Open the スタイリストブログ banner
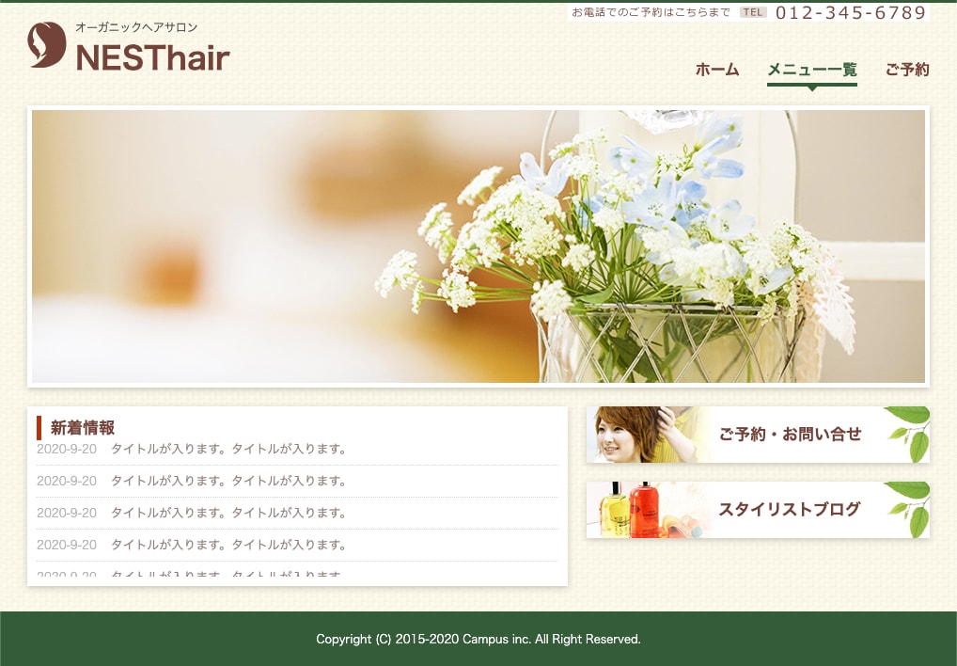Image resolution: width=957 pixels, height=666 pixels. 758,510
